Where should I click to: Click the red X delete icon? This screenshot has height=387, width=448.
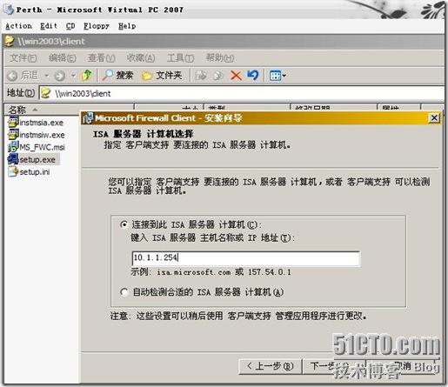click(x=236, y=76)
